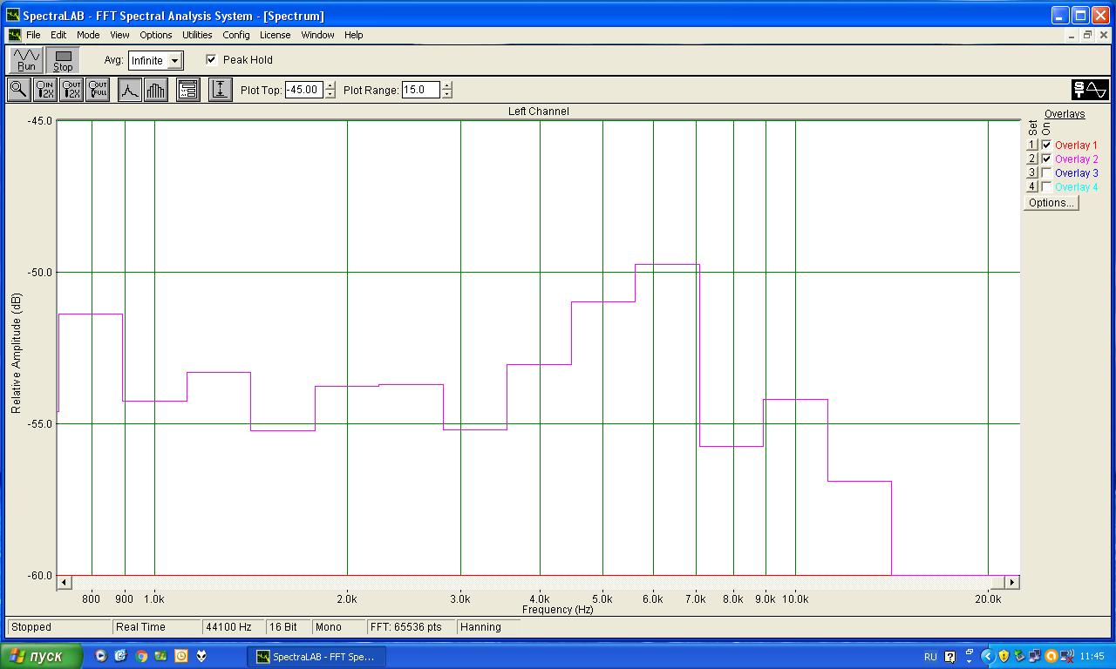
Task: Decrease Plot Range with down arrow
Action: (447, 94)
